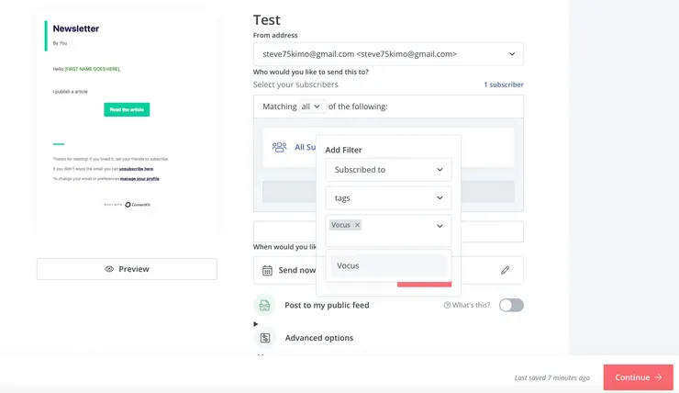Open the Subscribed to filter dropdown
The width and height of the screenshot is (679, 393).
pyautogui.click(x=388, y=170)
